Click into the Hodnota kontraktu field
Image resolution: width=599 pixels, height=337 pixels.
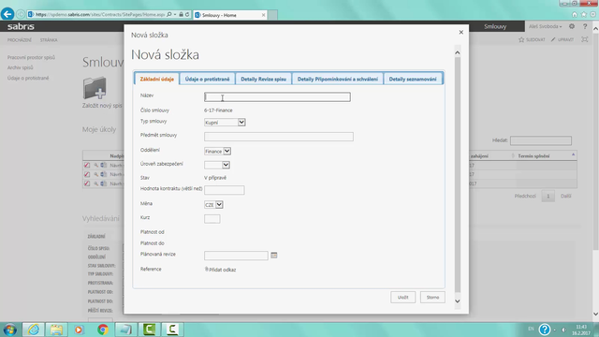(225, 190)
